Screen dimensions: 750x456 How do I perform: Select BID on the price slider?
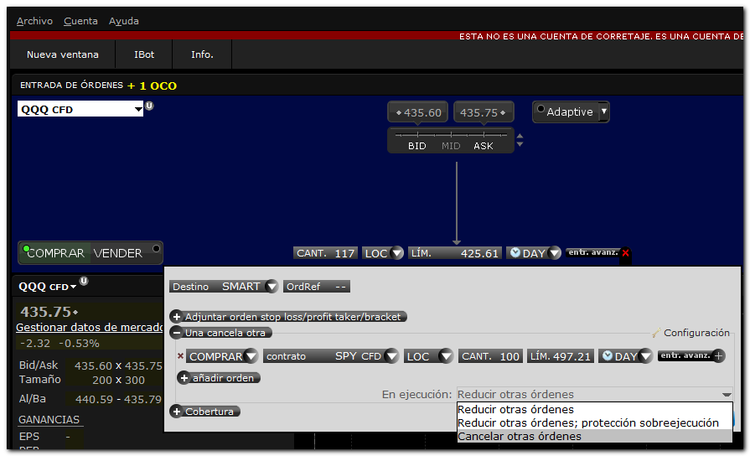[416, 146]
